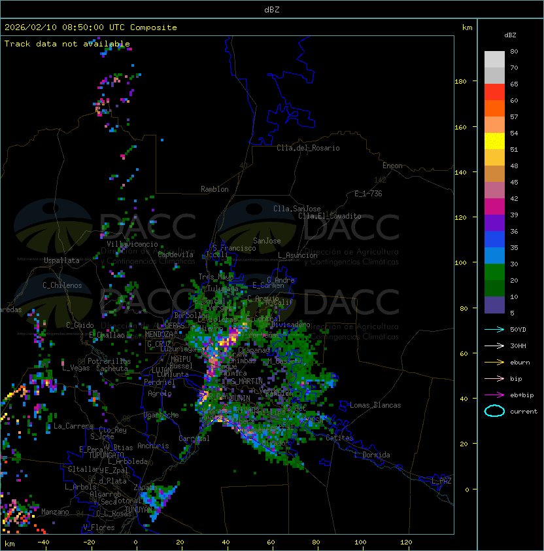
Task: Pick the tan swatch between 48 and 45
Action: [x=494, y=173]
